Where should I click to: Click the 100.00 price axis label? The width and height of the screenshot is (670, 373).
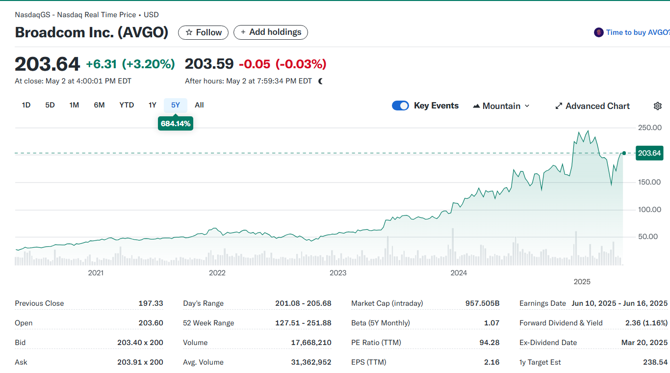click(649, 210)
